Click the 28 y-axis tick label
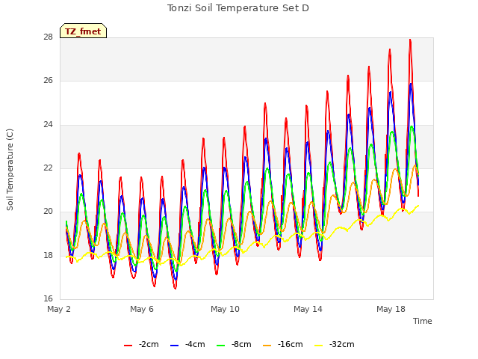Viewport: 478px width, 359px height. point(48,37)
